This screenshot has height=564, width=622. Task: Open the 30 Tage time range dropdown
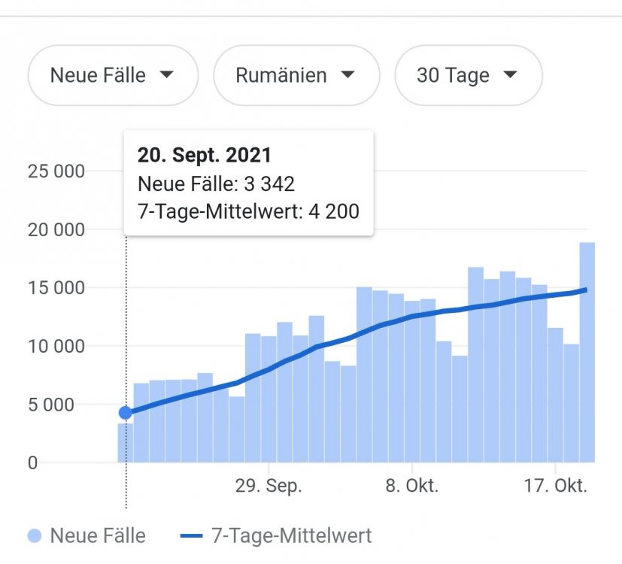click(x=469, y=75)
